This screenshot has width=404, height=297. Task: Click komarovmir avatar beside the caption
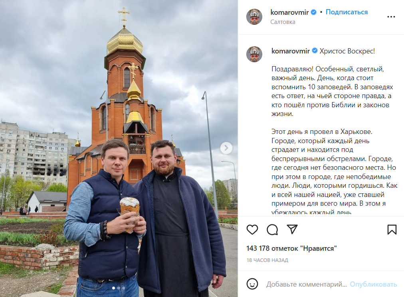tap(254, 54)
